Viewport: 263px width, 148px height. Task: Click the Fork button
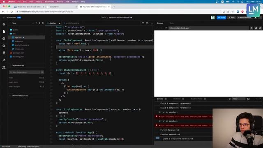[x=231, y=17]
